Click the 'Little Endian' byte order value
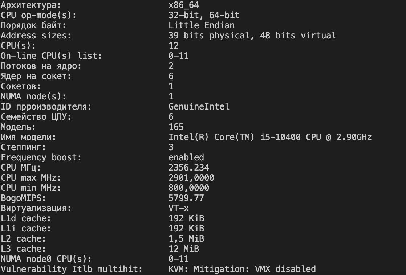Viewport: 406px width, 275px height. coord(202,25)
